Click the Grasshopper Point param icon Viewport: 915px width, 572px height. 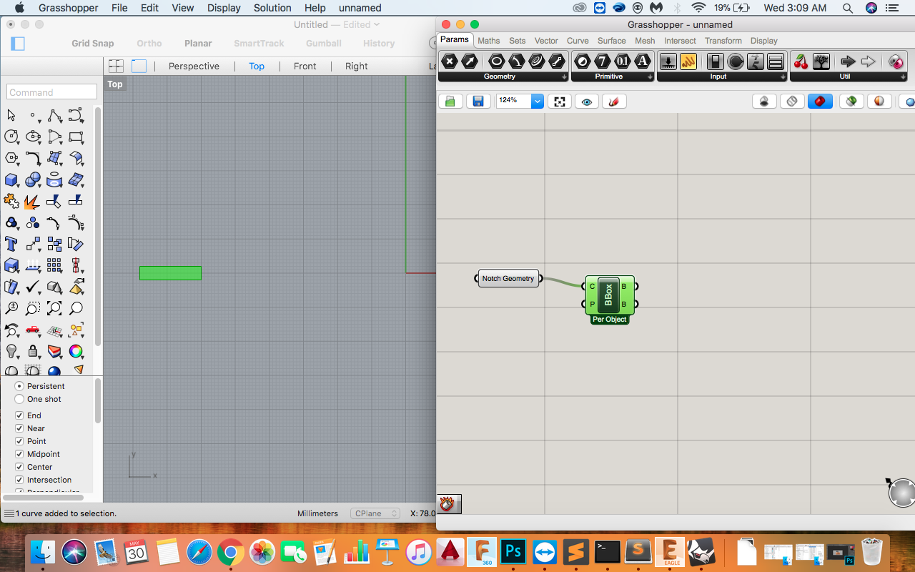point(450,61)
